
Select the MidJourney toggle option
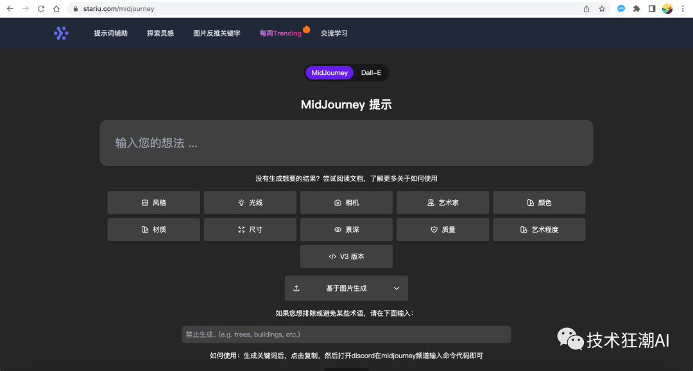pyautogui.click(x=329, y=73)
